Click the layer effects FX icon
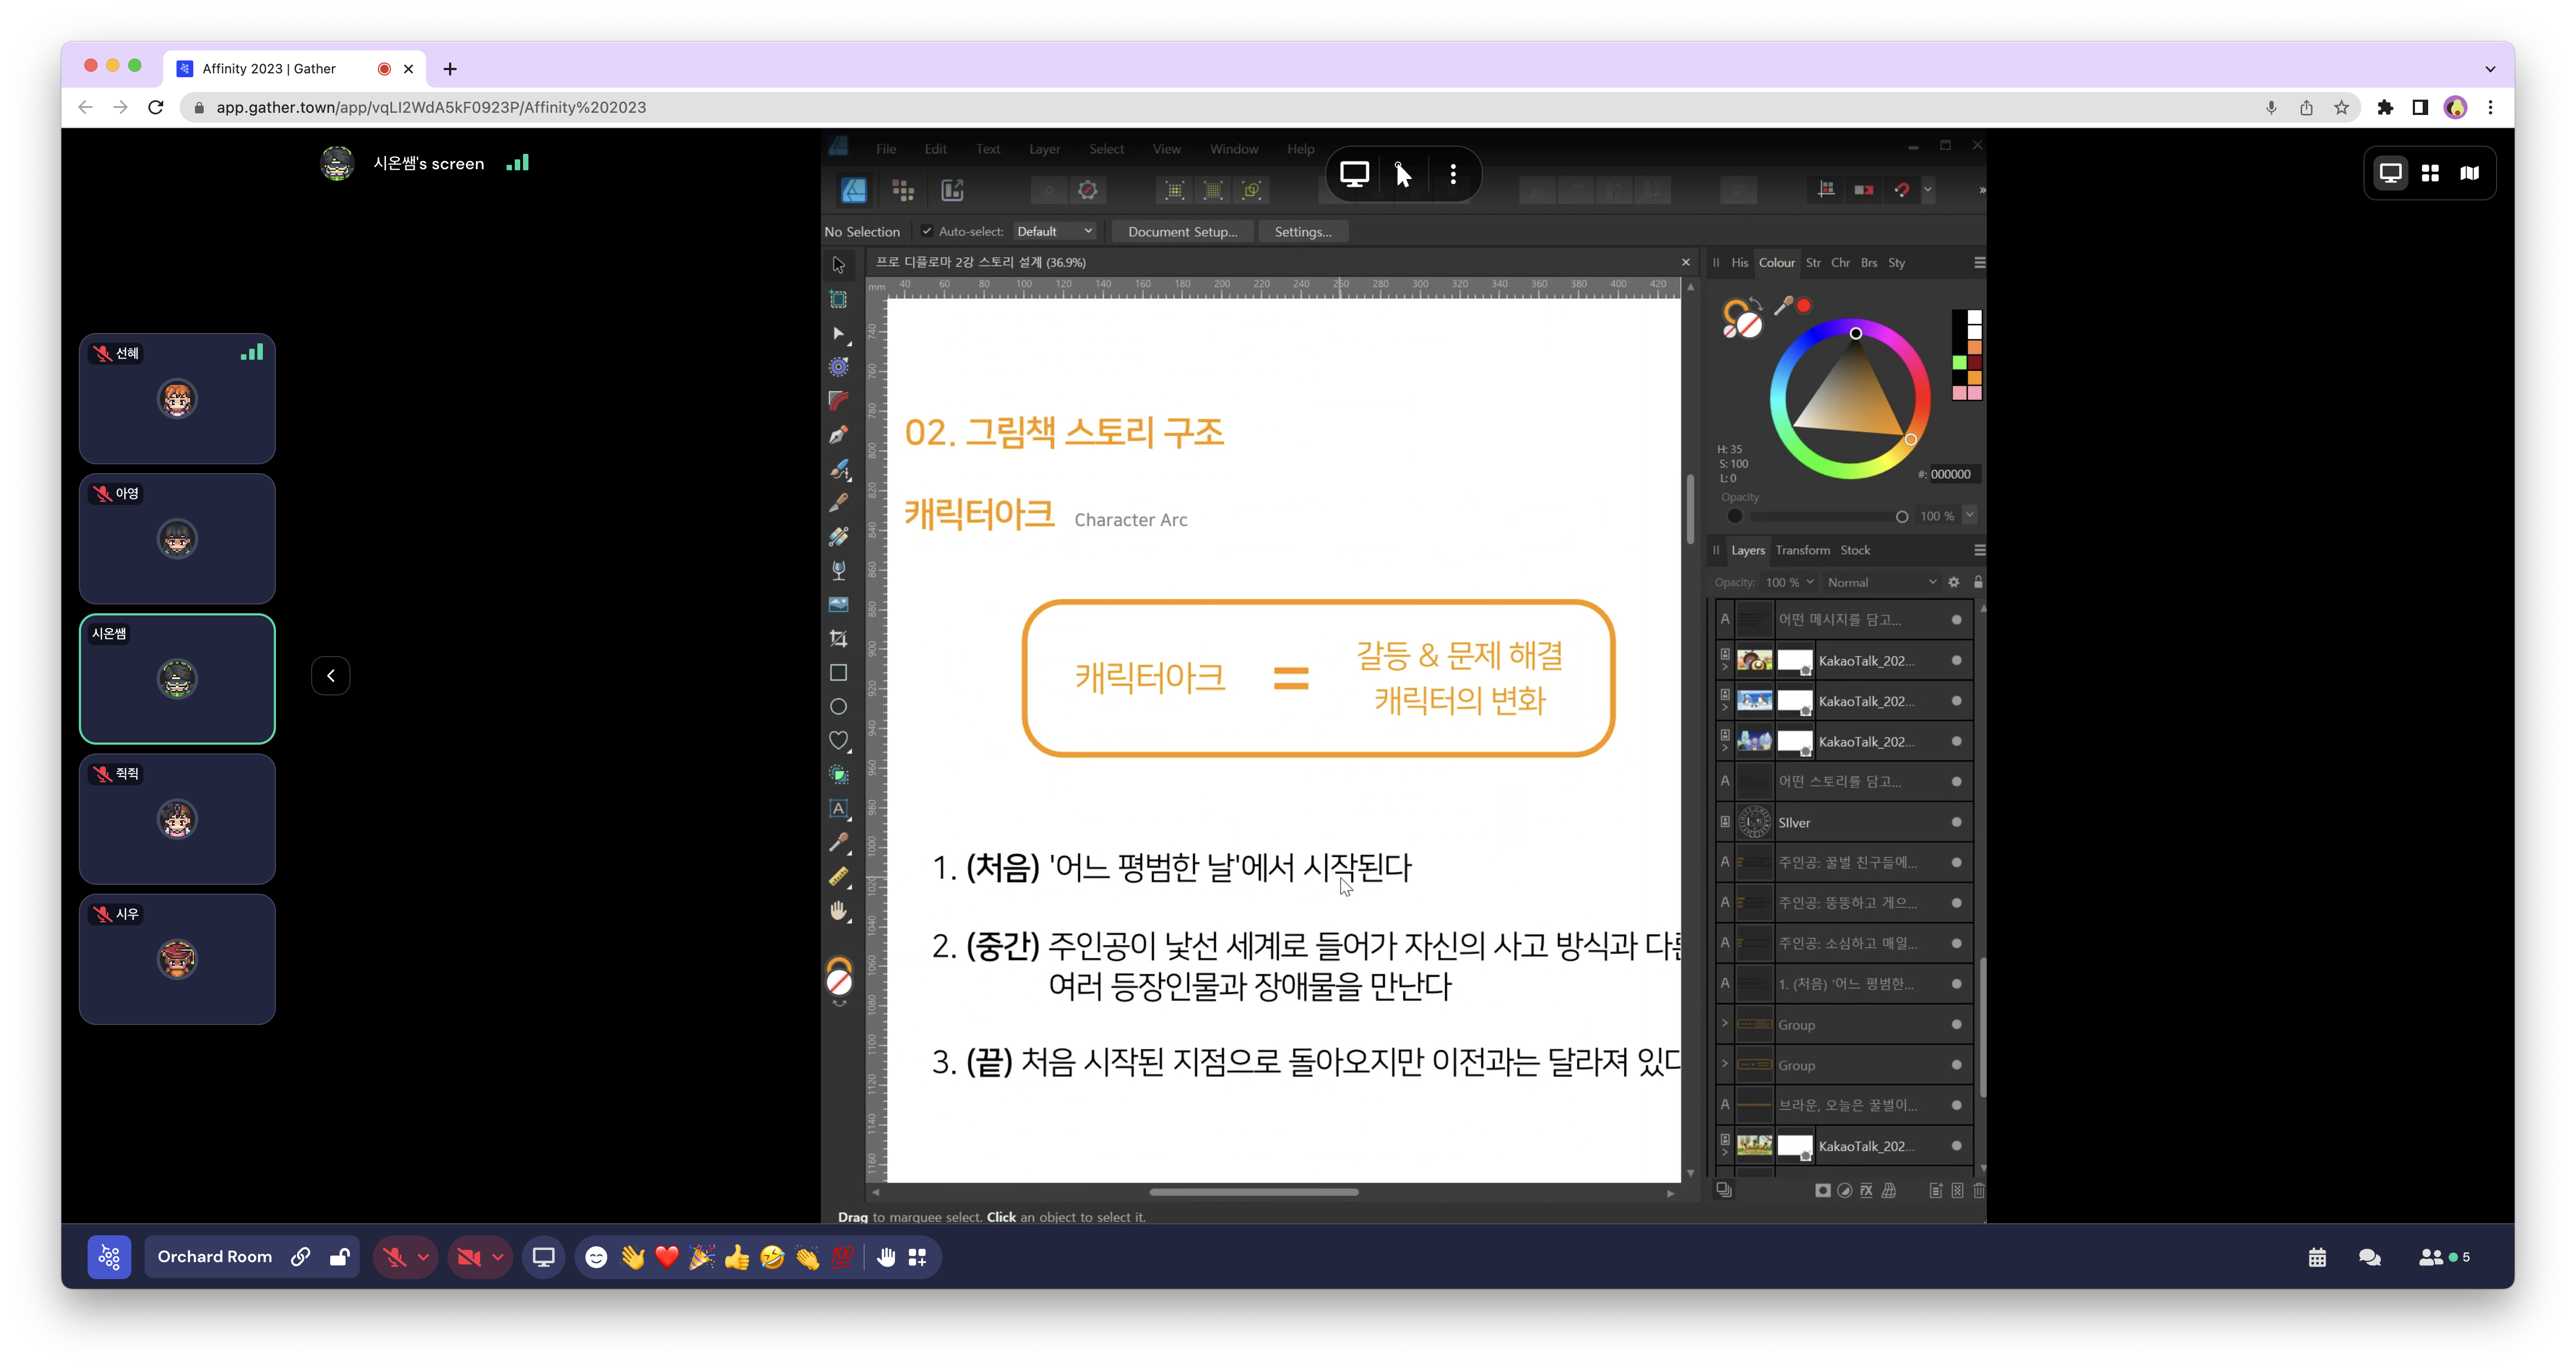The height and width of the screenshot is (1370, 2576). (1866, 1190)
